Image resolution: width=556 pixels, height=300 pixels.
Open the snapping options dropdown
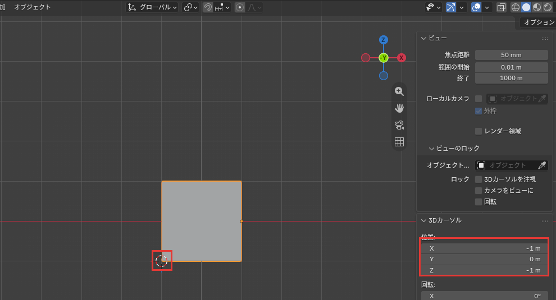(222, 7)
